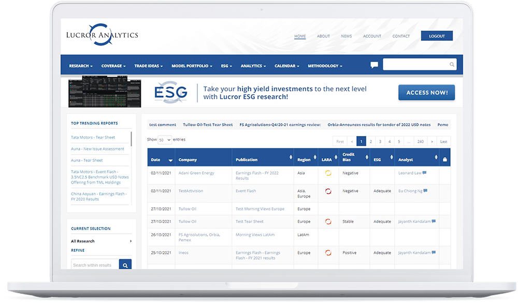Open the ESG dropdown in navigation bar
This screenshot has width=518, height=303.
coord(226,66)
